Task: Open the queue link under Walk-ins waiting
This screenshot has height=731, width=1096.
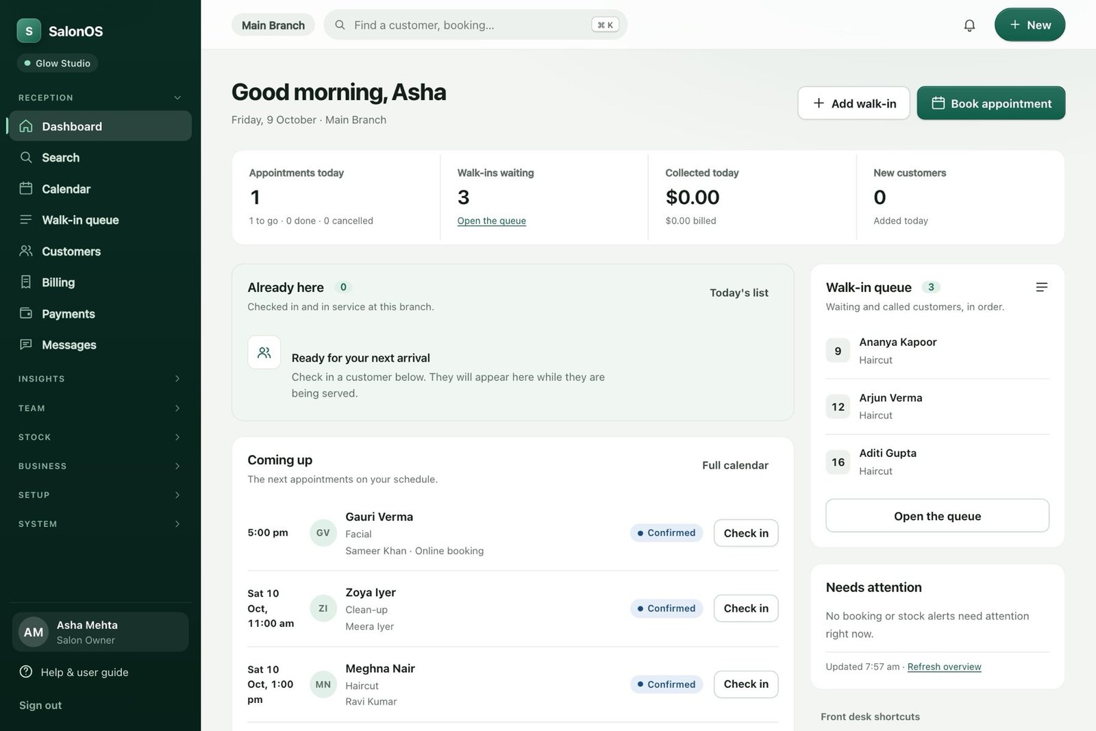Action: pos(492,221)
